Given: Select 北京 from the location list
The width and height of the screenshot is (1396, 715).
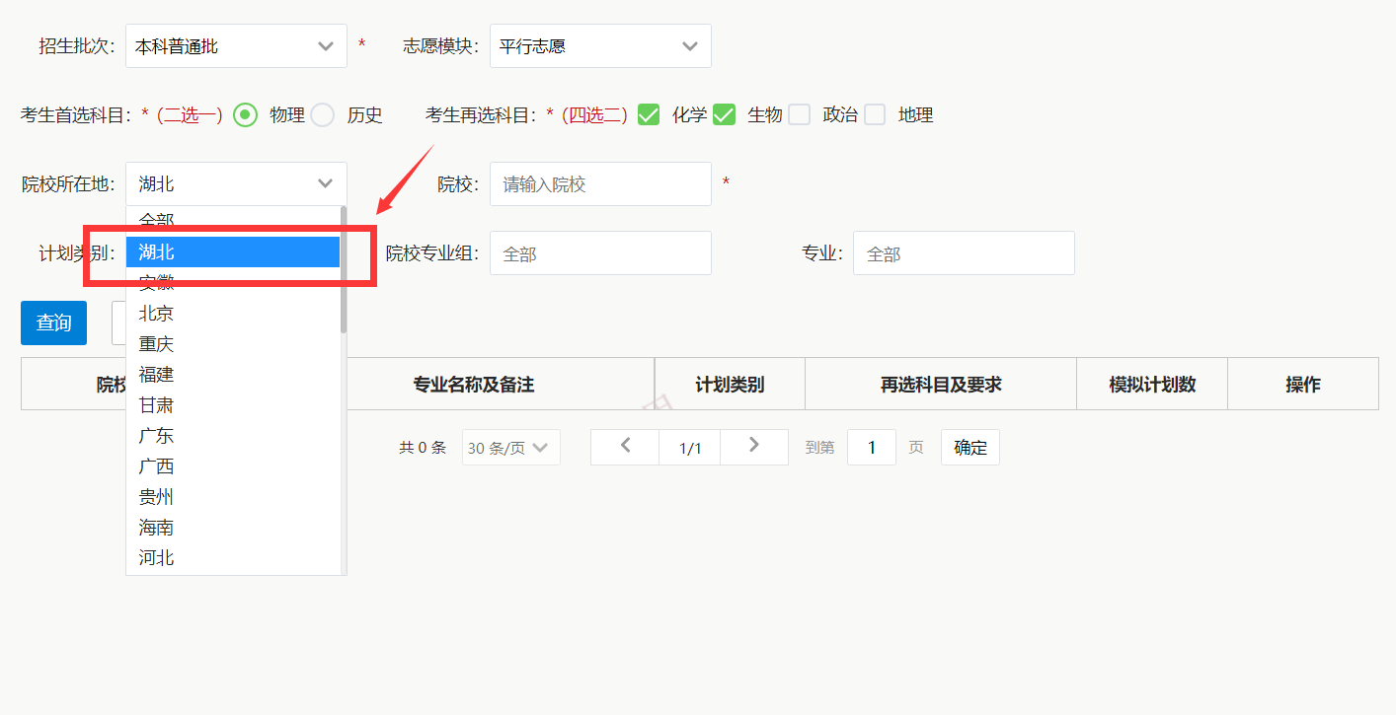Looking at the screenshot, I should pos(156,313).
